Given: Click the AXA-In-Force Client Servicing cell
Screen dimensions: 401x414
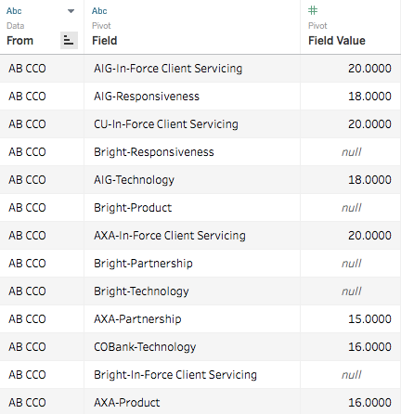Looking at the screenshot, I should tap(170, 236).
